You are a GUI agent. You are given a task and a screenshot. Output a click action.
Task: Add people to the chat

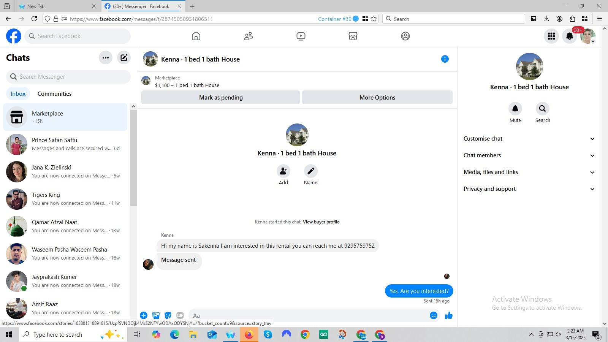tap(283, 171)
